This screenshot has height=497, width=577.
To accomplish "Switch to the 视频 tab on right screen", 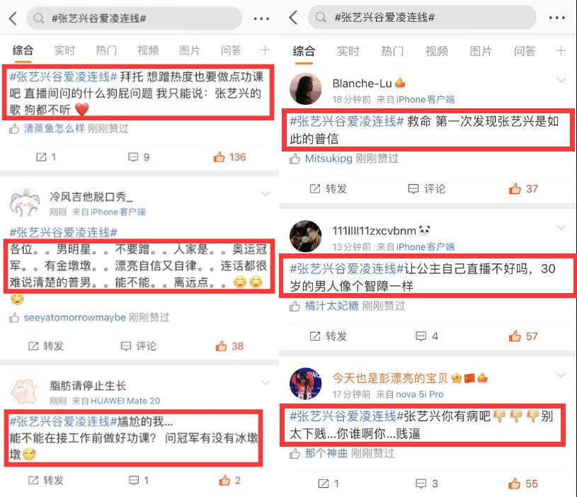I will [x=437, y=51].
